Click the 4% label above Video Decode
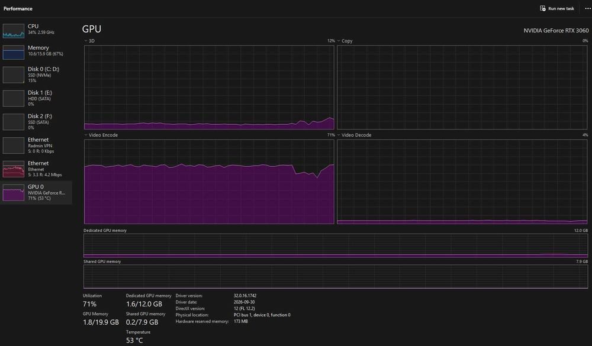 (585, 135)
